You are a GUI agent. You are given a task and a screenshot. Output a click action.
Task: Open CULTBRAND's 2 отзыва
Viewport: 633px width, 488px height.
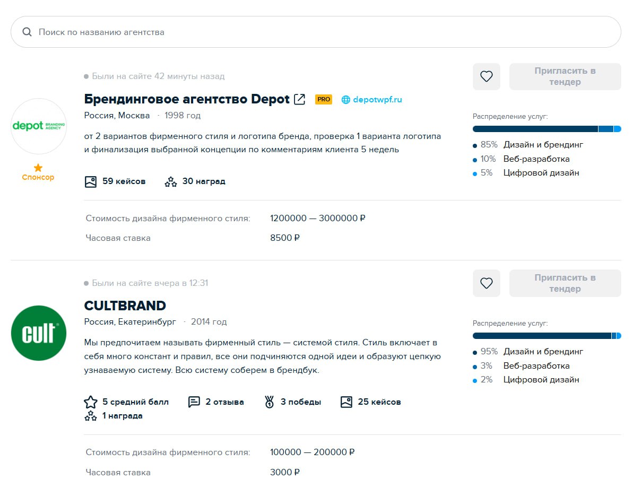[224, 402]
